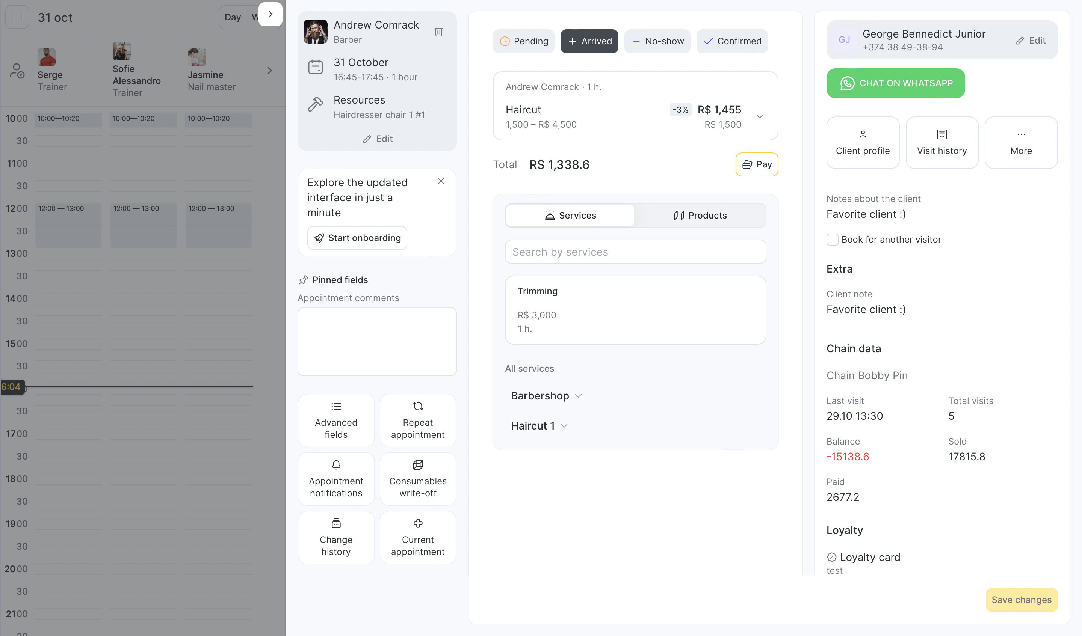Mark appointment as No-show

pos(657,41)
